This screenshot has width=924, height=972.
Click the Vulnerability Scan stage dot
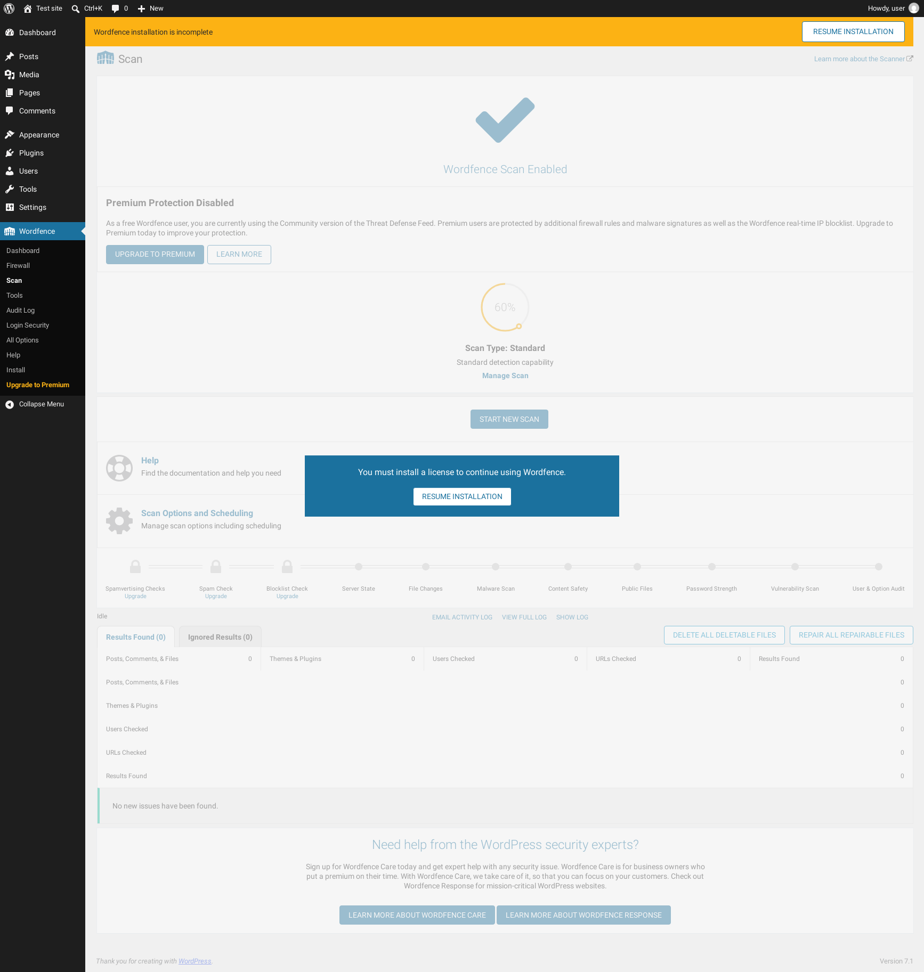point(795,567)
